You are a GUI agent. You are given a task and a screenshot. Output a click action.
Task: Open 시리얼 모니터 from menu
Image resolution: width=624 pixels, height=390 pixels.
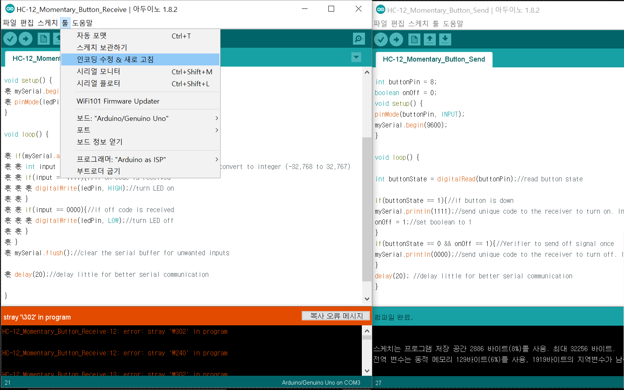[x=140, y=72]
